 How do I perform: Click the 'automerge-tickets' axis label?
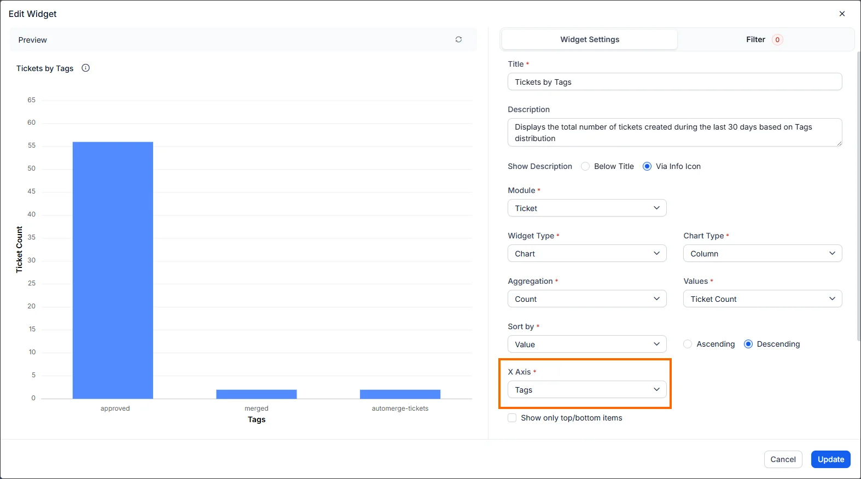[x=400, y=408]
